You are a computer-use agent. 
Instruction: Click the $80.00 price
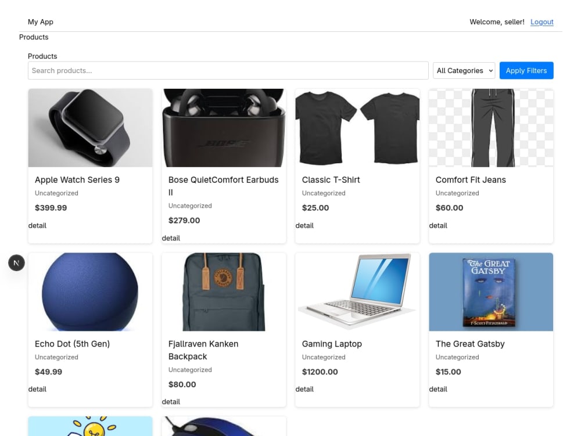click(x=182, y=384)
